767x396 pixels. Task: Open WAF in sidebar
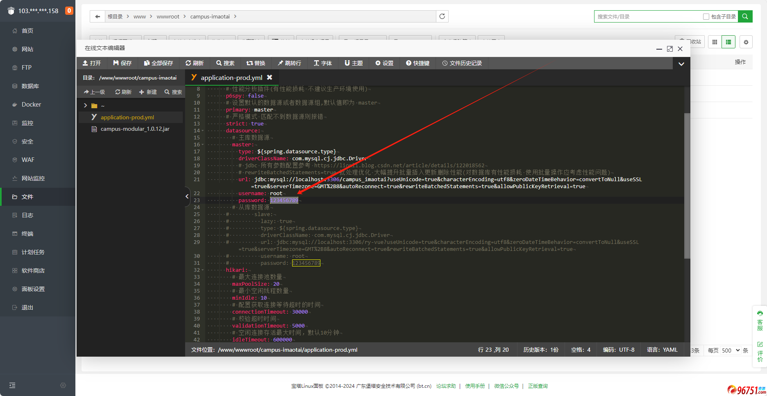point(38,160)
